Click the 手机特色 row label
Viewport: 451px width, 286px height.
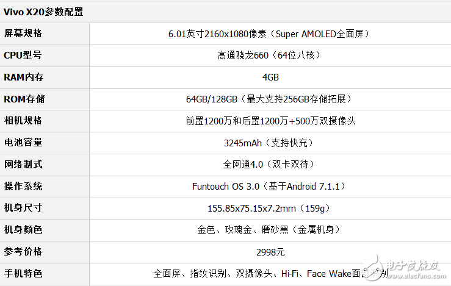click(x=23, y=273)
